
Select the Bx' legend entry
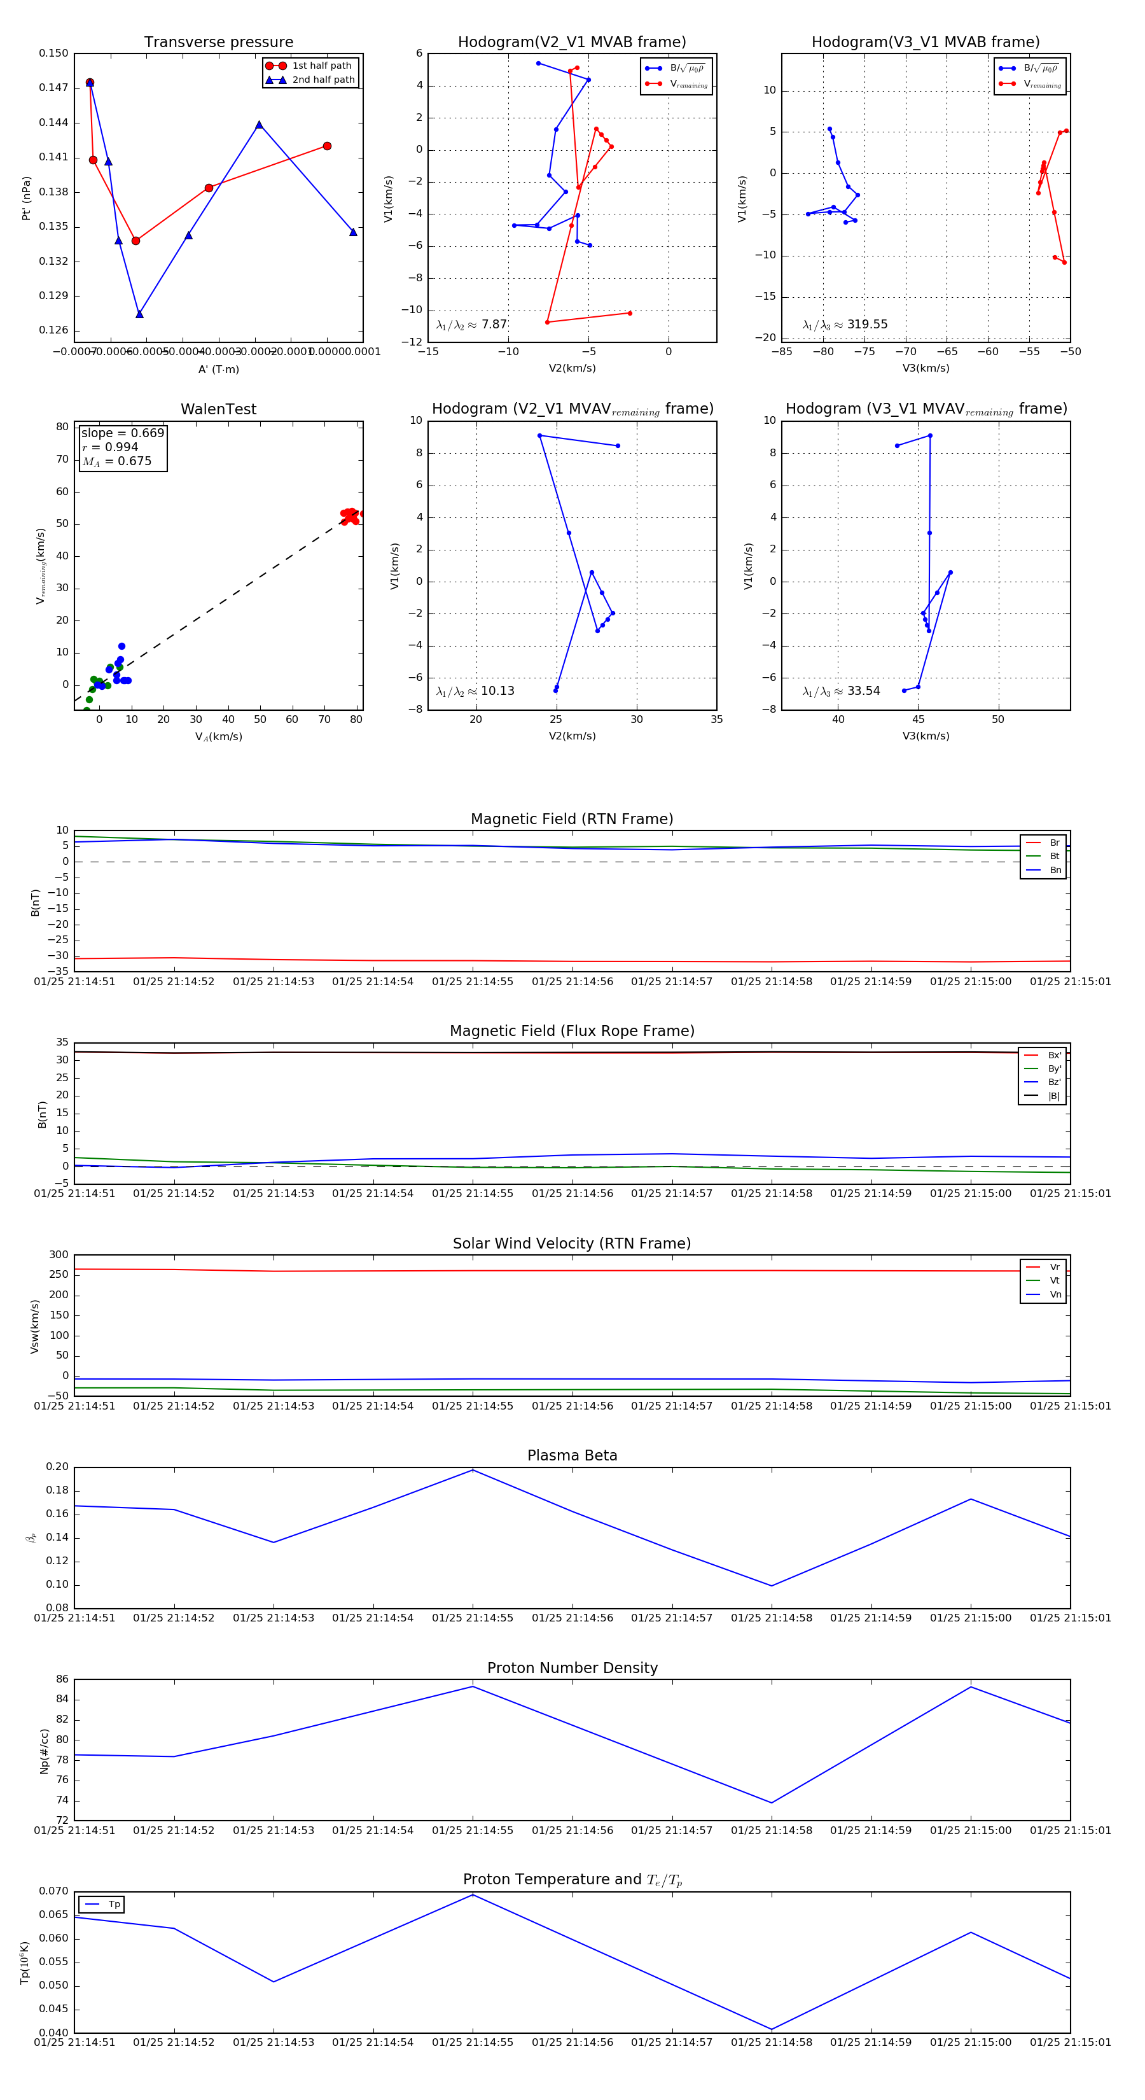(x=1043, y=1055)
